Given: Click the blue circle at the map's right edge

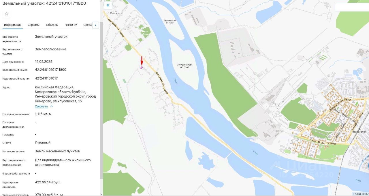Looking at the screenshot, I should pos(368,166).
